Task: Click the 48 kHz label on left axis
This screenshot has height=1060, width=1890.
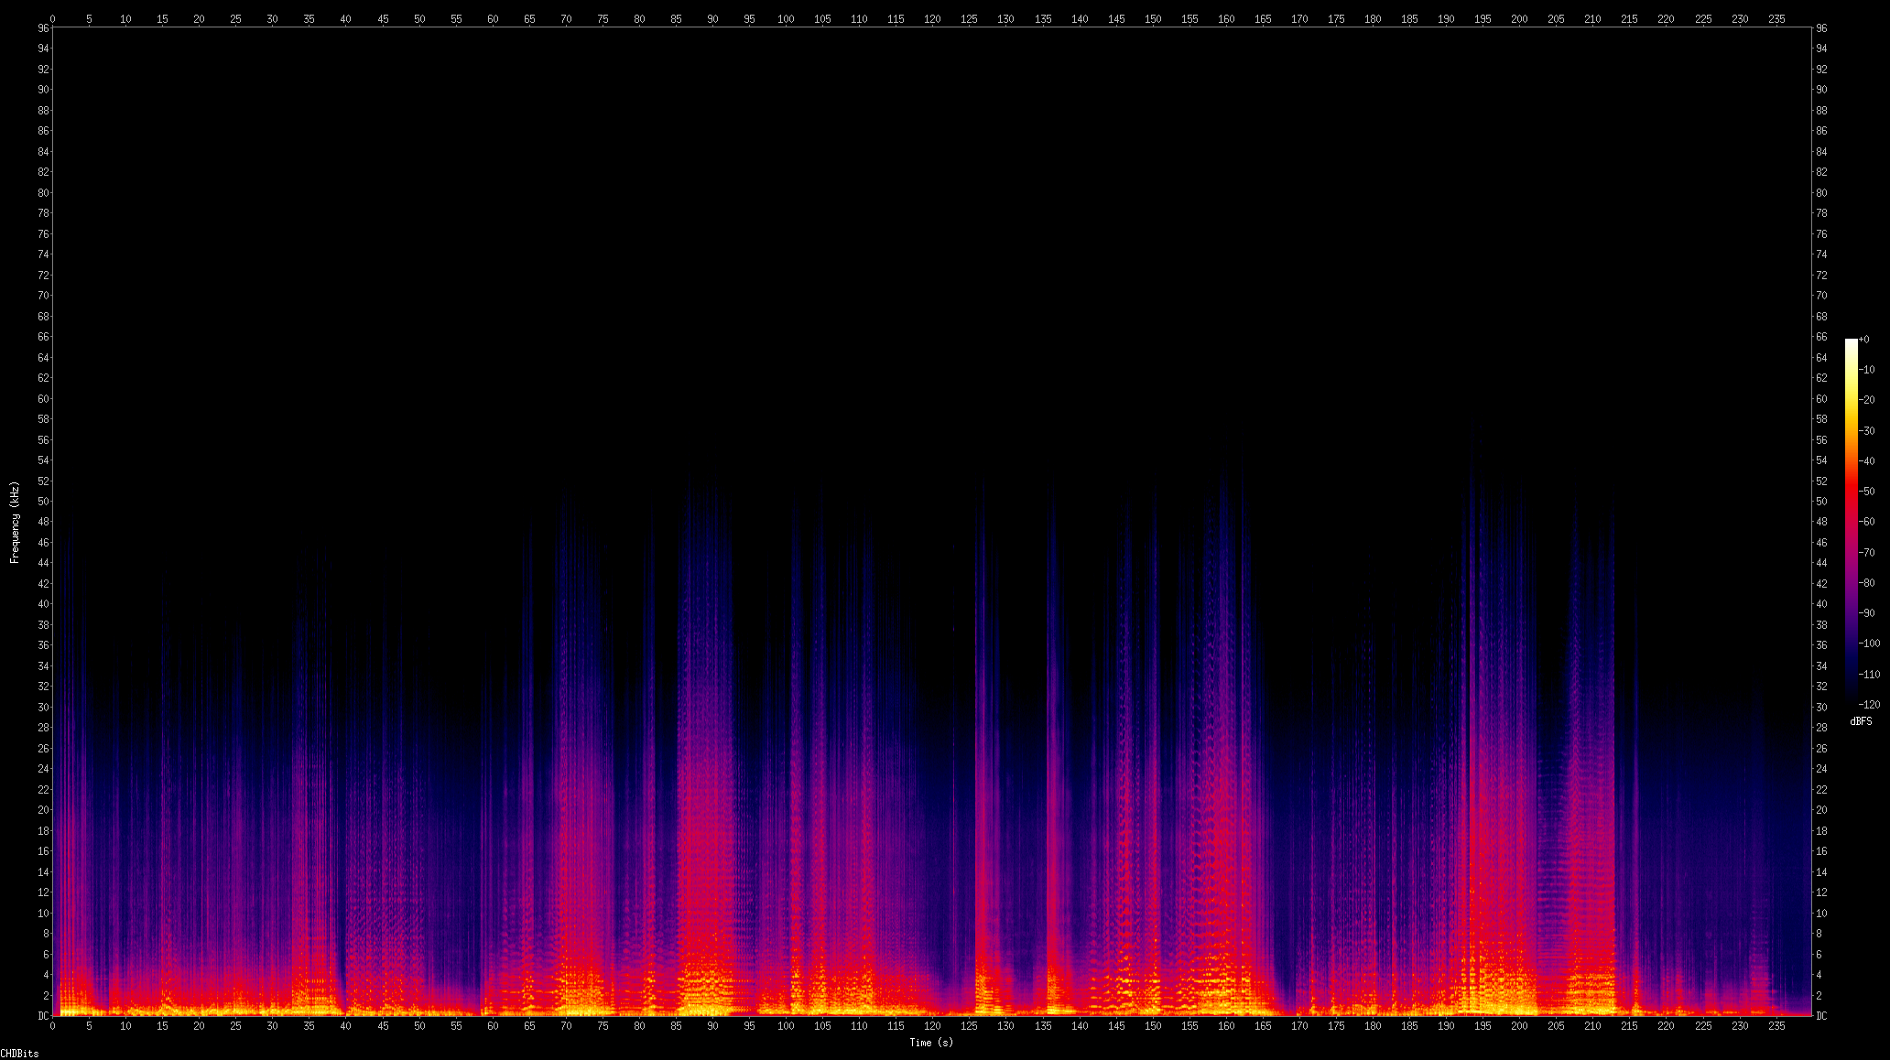Action: [x=43, y=522]
